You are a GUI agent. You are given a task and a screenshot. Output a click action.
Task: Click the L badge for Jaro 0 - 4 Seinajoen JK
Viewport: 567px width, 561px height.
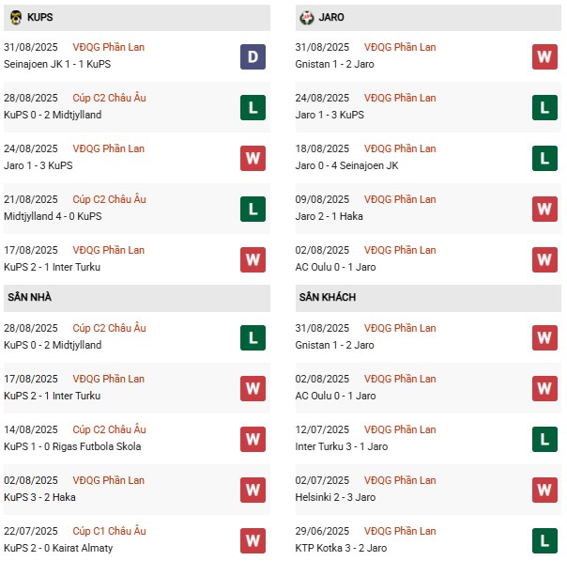(544, 158)
